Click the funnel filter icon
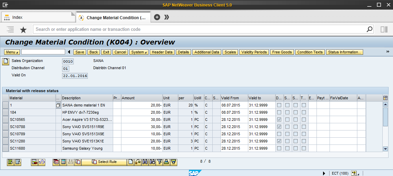The width and height of the screenshot is (393, 176). (x=159, y=162)
